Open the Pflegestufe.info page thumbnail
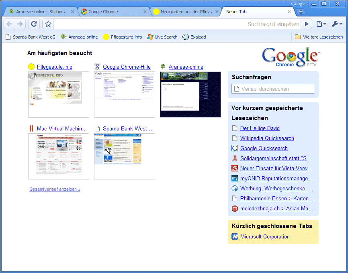 tap(59, 94)
